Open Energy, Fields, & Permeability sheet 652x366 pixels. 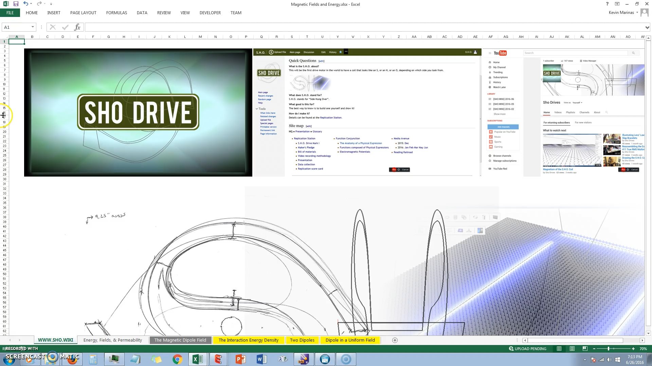click(113, 340)
